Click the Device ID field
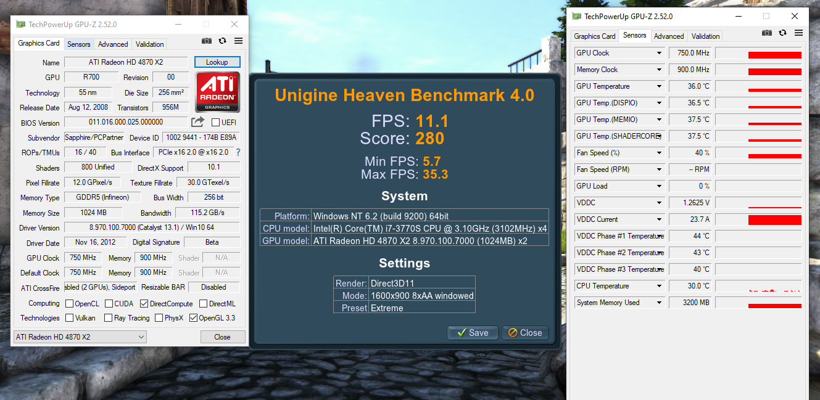 [x=201, y=137]
